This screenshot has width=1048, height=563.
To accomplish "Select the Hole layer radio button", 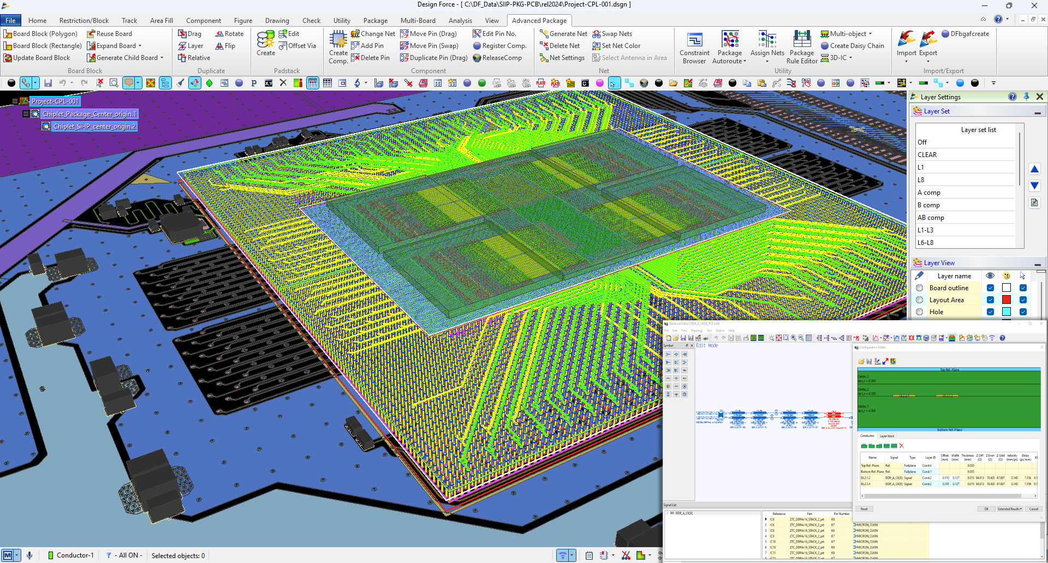I will click(x=920, y=312).
